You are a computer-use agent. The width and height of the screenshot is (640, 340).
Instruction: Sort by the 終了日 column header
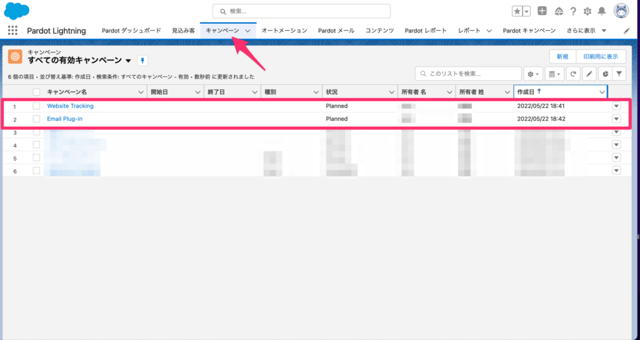(x=216, y=92)
